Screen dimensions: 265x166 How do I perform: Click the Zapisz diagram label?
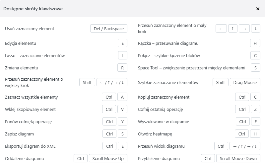[20, 134]
